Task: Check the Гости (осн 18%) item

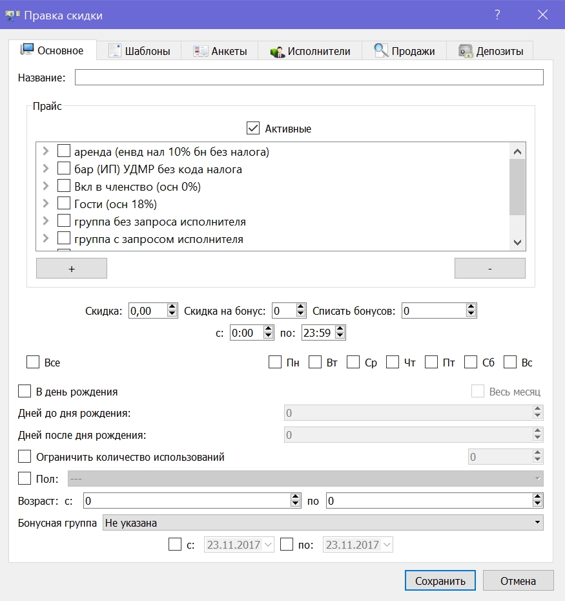Action: click(x=63, y=203)
